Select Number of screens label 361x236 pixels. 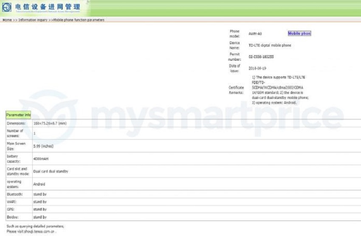click(x=15, y=133)
